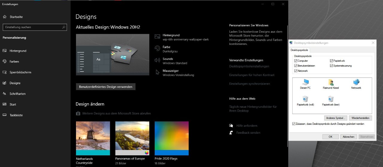The width and height of the screenshot is (383, 167).
Task: Click the Start icon in sidebar
Action: [4, 104]
